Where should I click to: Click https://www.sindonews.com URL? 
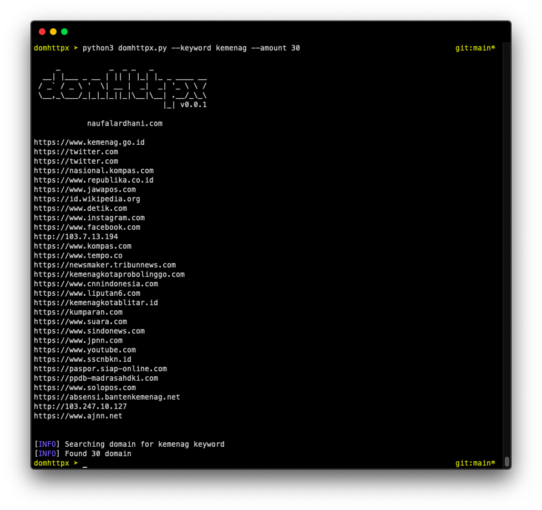(89, 331)
